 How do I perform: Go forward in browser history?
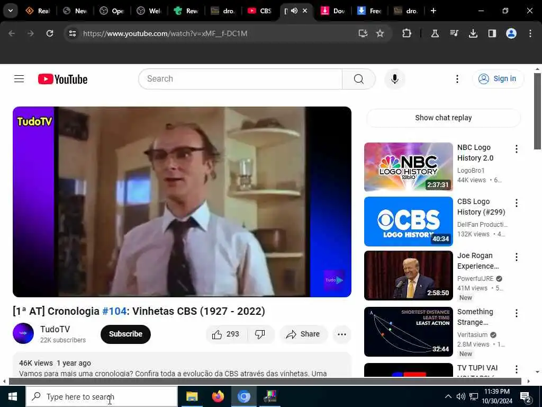[x=31, y=33]
